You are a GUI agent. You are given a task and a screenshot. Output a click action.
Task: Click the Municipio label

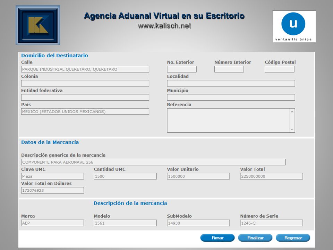coord(178,91)
